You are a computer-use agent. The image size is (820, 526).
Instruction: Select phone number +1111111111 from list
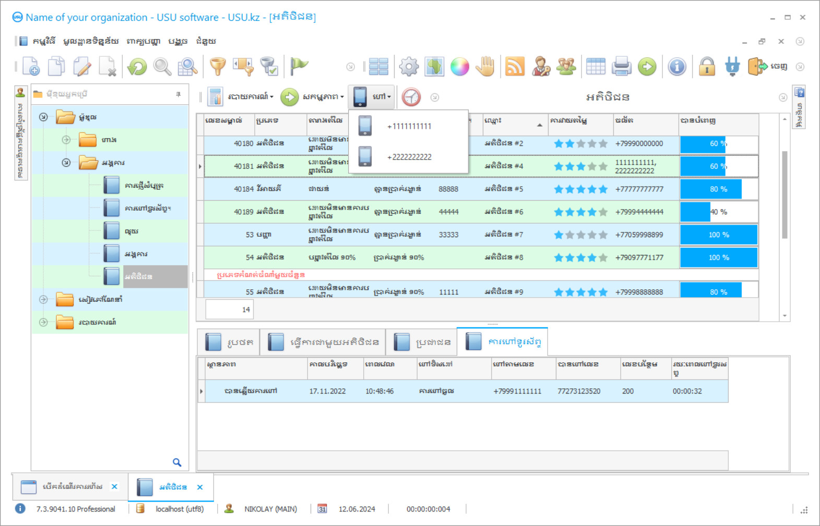[408, 126]
